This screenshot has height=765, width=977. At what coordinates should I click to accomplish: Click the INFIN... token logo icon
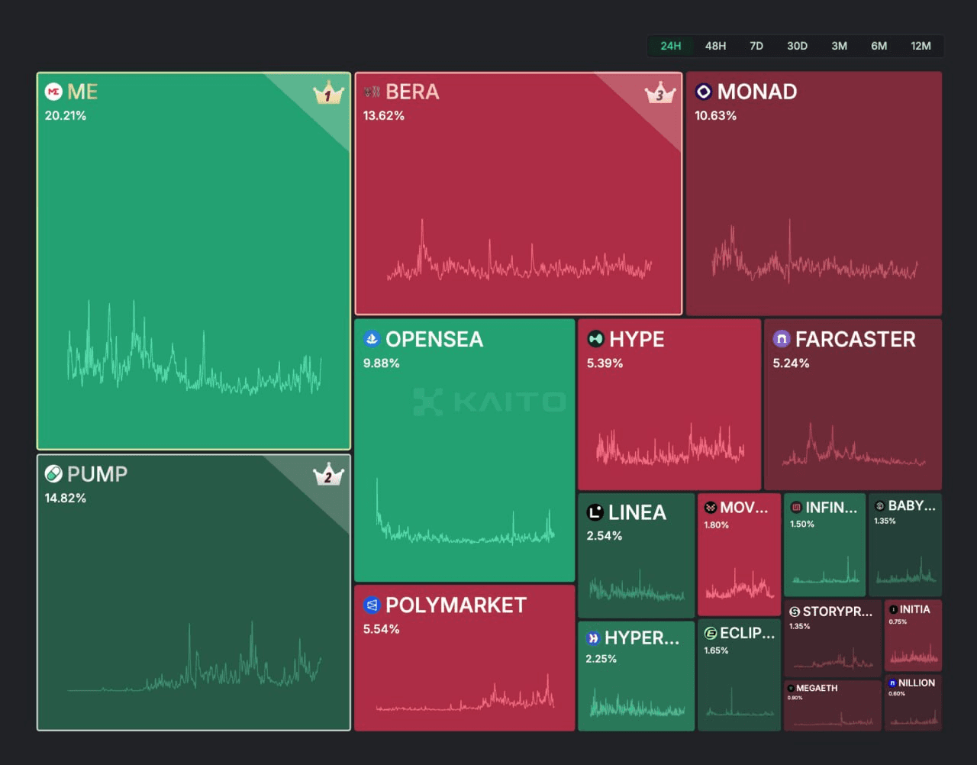pos(796,508)
